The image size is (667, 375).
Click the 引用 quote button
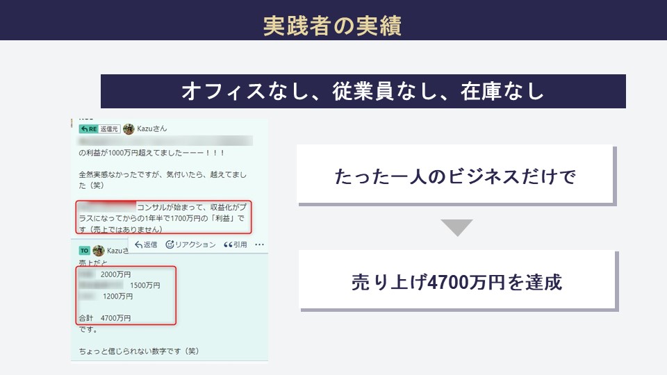pyautogui.click(x=235, y=244)
